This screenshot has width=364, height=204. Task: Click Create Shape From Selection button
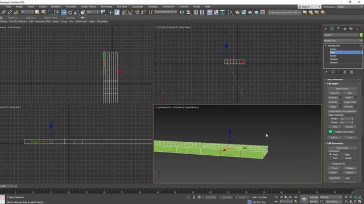click(342, 112)
